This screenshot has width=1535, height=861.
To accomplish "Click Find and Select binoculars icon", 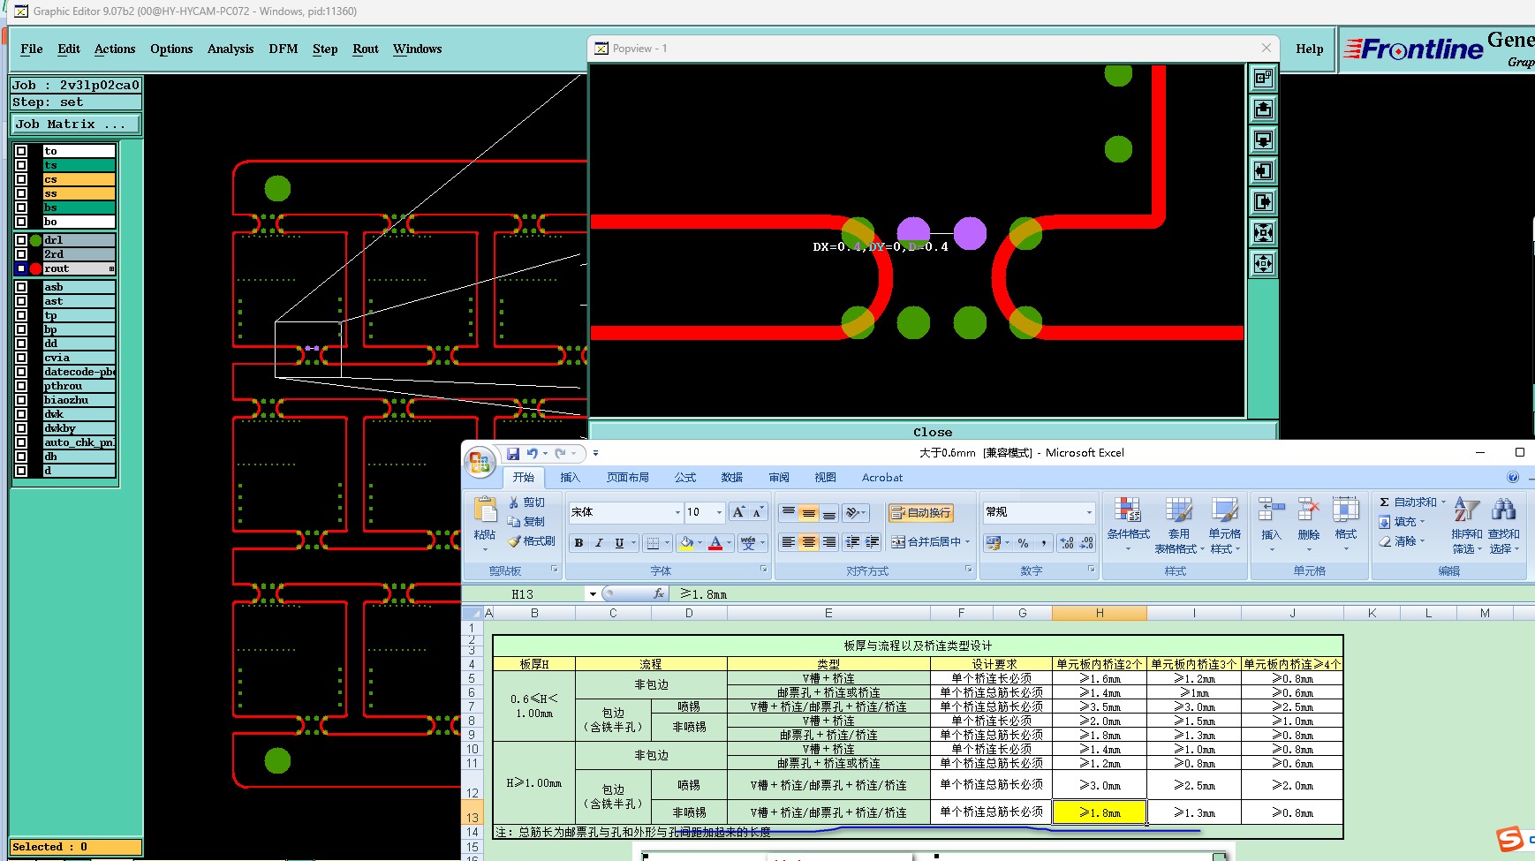I will click(1503, 509).
